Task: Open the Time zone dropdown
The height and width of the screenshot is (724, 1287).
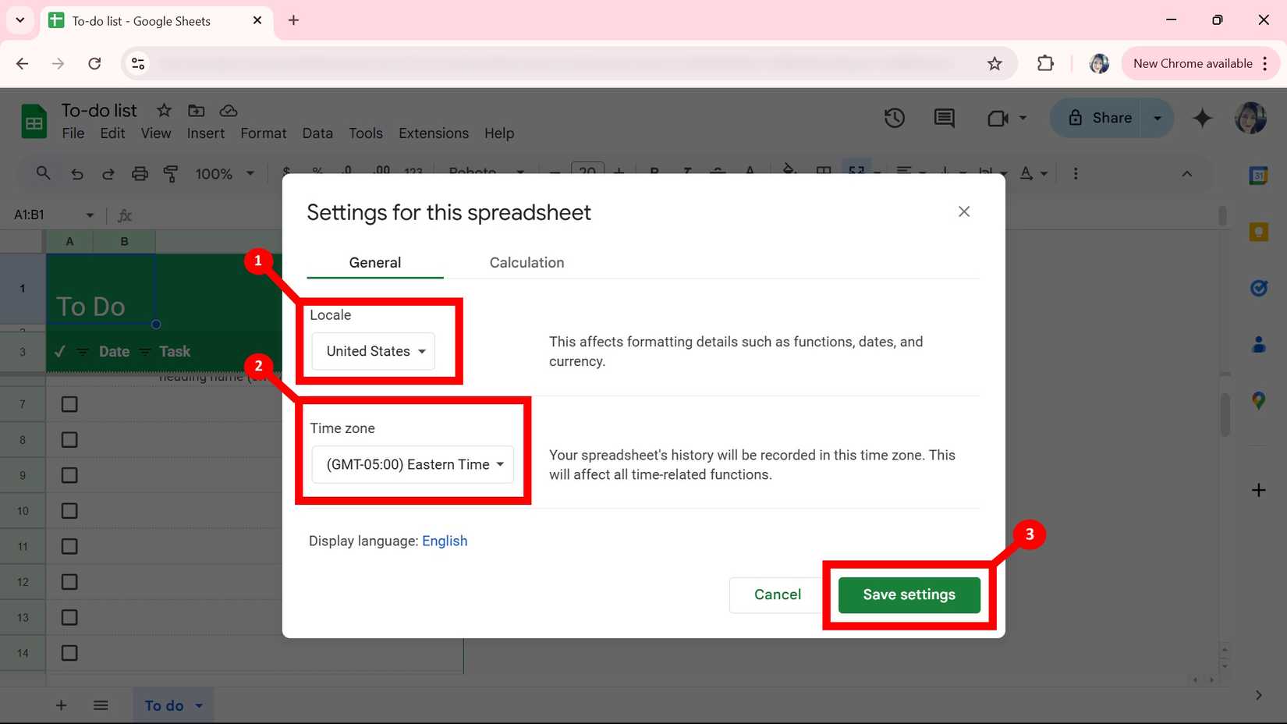Action: (412, 464)
